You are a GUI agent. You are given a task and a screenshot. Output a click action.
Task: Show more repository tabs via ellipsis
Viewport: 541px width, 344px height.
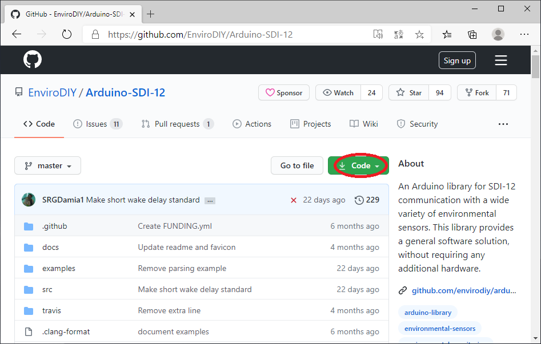pyautogui.click(x=503, y=124)
